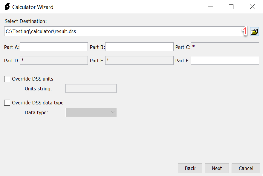Enable the Override DSS data type checkbox
Image resolution: width=263 pixels, height=176 pixels.
click(x=7, y=102)
